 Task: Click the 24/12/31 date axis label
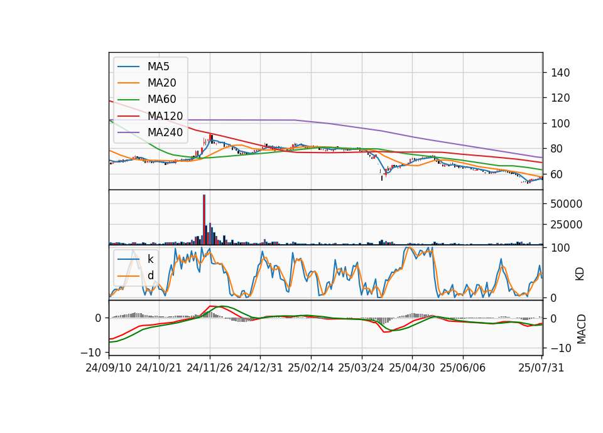pos(260,368)
